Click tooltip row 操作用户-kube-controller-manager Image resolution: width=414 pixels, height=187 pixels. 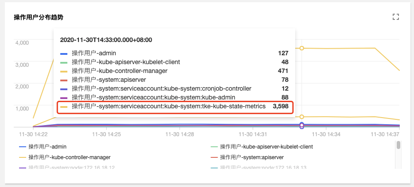click(174, 71)
